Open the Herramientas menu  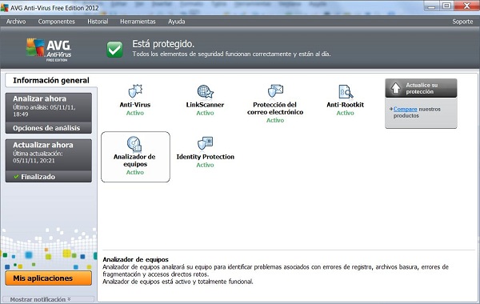click(x=138, y=22)
